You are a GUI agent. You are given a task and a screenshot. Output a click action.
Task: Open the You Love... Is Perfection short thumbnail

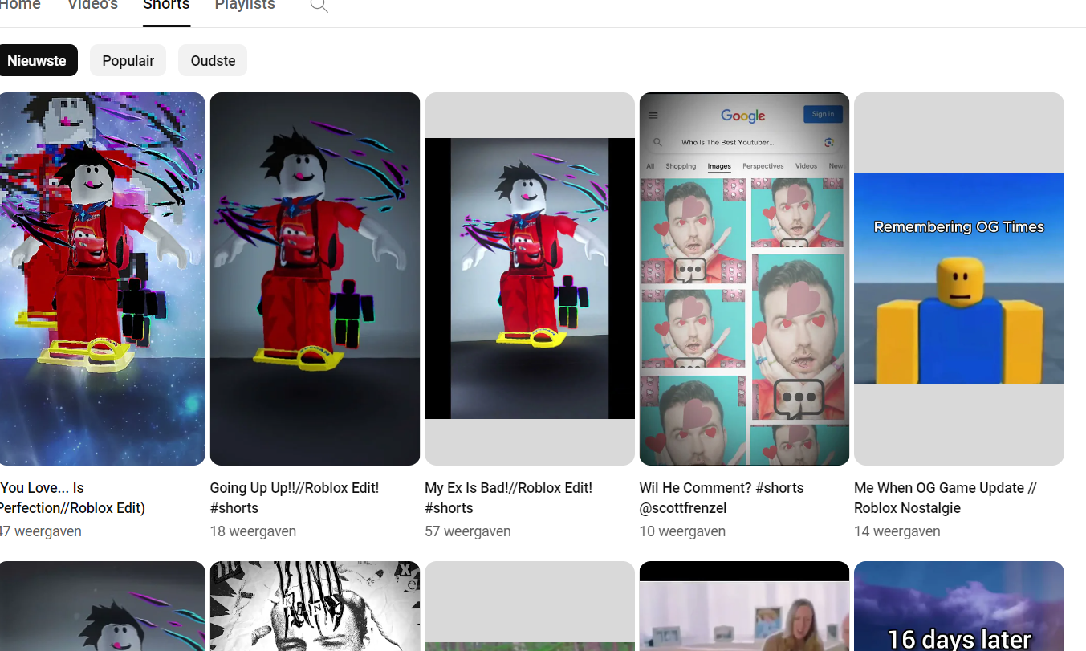(103, 279)
